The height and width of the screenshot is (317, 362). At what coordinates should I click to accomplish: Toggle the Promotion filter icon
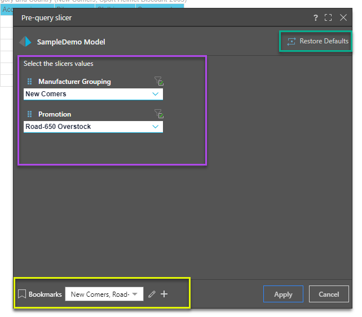(158, 114)
